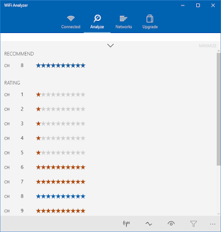This screenshot has height=232, width=221.
Task: Click the access point antenna icon
Action: coord(126,223)
